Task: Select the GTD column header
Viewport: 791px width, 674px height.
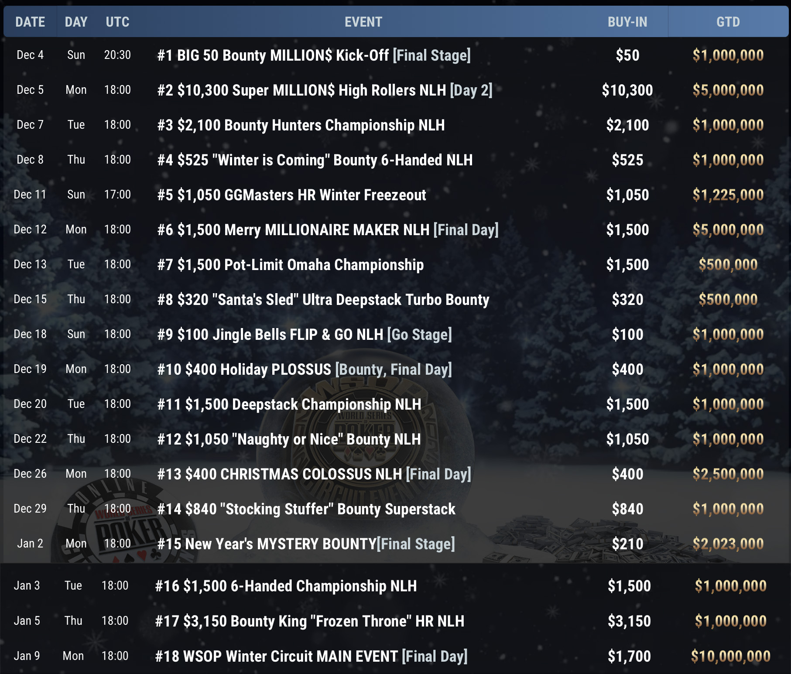Action: (728, 22)
